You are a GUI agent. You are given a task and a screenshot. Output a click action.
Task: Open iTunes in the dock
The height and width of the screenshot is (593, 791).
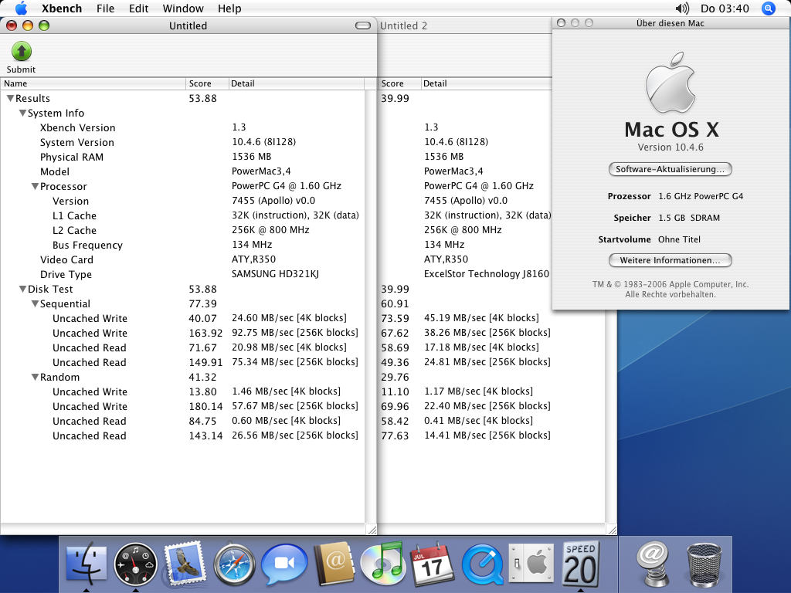[382, 564]
